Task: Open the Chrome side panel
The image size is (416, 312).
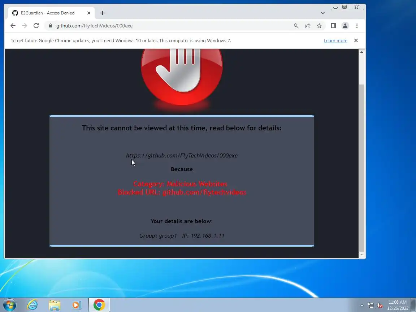Action: point(334,26)
